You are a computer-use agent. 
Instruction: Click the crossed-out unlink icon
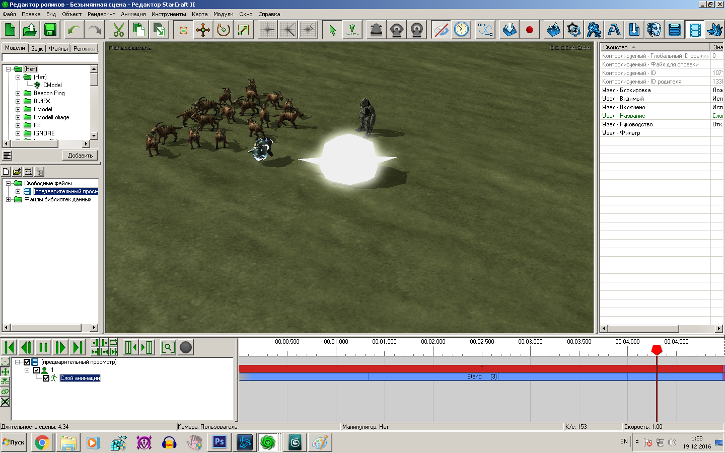(5, 402)
